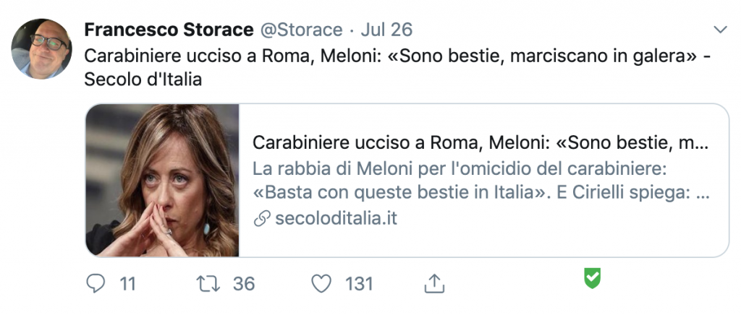Image resolution: width=741 pixels, height=315 pixels.
Task: Click the share upload arrow icon
Action: (x=433, y=284)
